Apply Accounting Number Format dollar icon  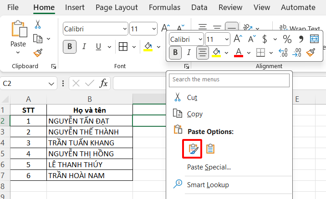(265, 39)
